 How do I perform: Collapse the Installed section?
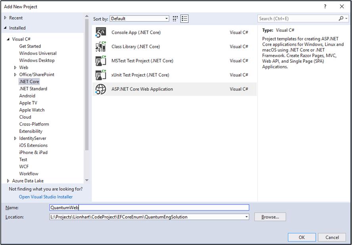coord(6,28)
